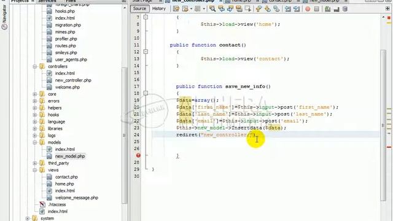This screenshot has height=221, width=393.
Task: Collapse the controllers folder node
Action: (x=35, y=66)
